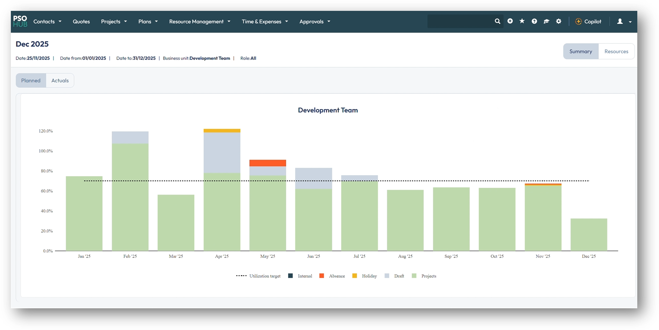Click the plus circle add icon
Image resolution: width=659 pixels, height=330 pixels.
pyautogui.click(x=510, y=21)
